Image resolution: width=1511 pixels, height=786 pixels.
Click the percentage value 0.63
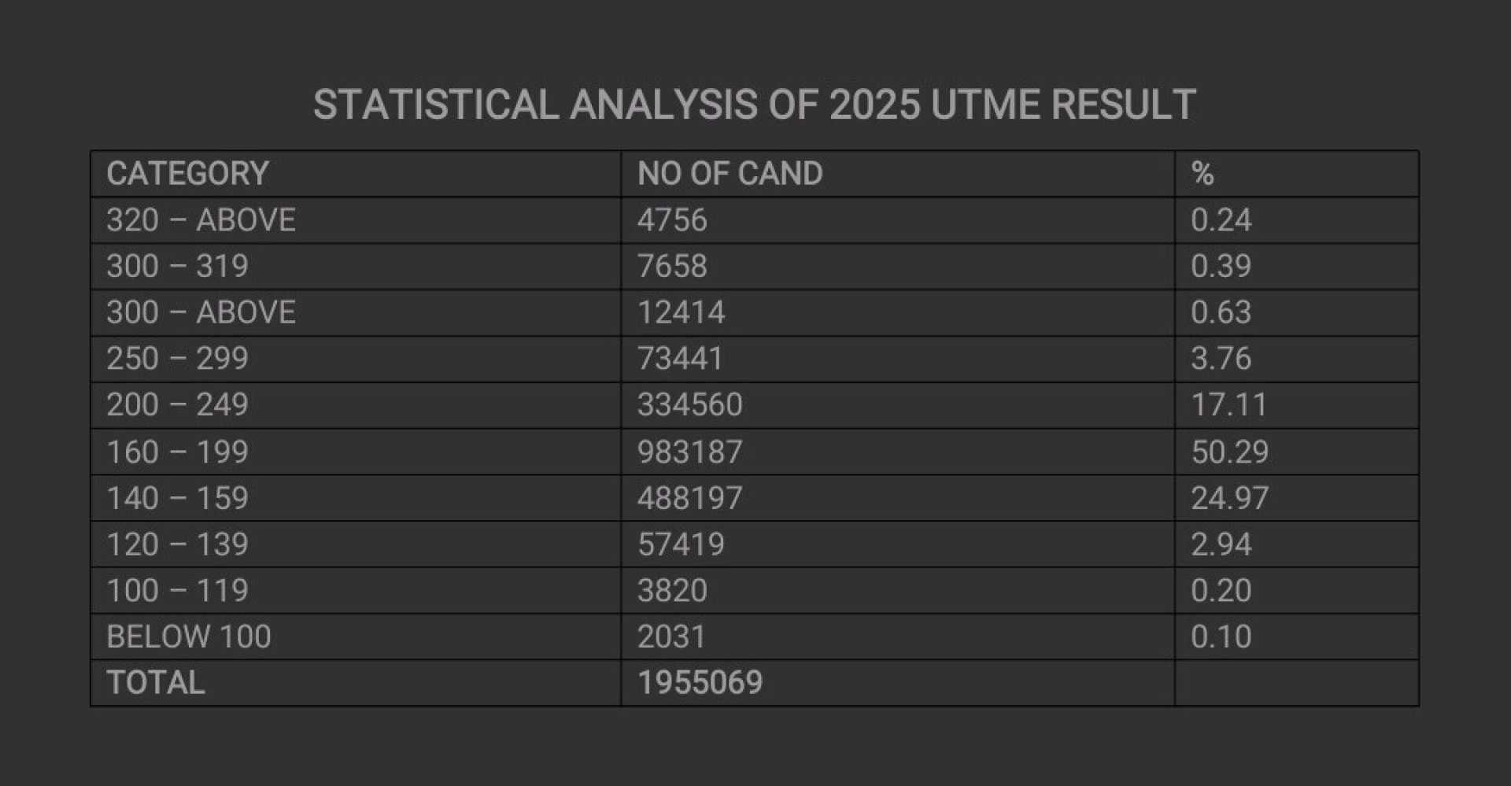click(1221, 312)
